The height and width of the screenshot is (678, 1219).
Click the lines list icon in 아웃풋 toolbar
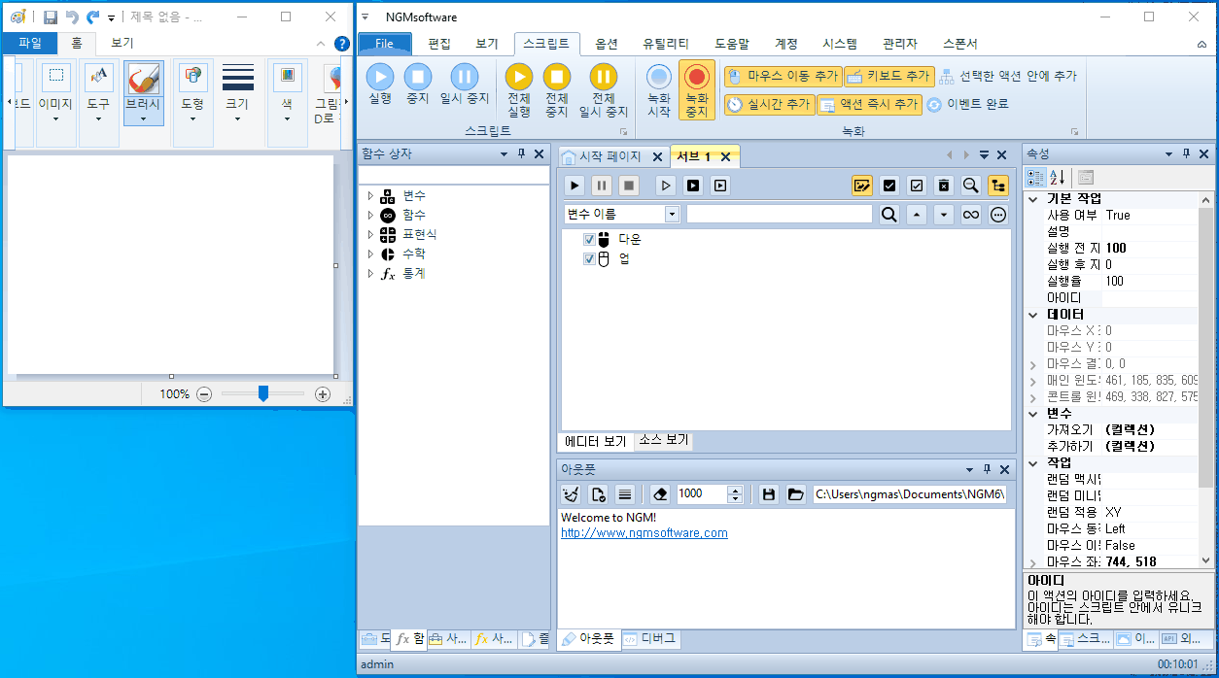[x=625, y=493]
